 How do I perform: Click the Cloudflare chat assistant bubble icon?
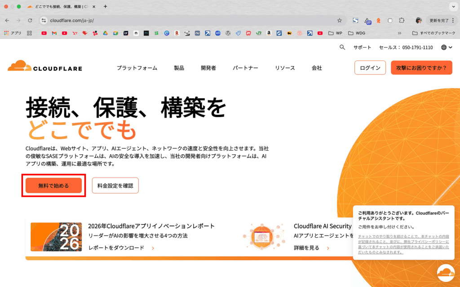click(x=446, y=273)
